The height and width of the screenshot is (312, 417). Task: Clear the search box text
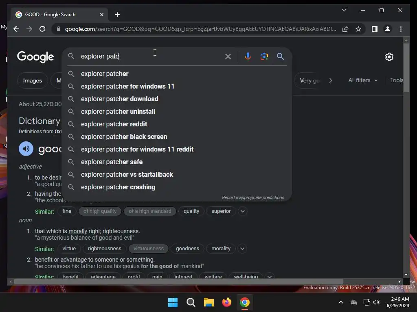(228, 56)
